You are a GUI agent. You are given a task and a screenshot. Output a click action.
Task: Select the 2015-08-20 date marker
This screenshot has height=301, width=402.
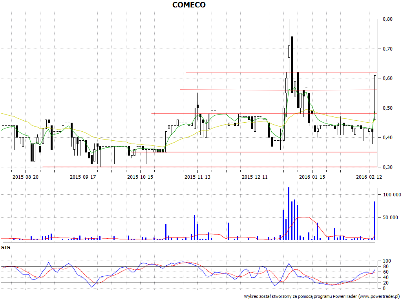[26, 177]
